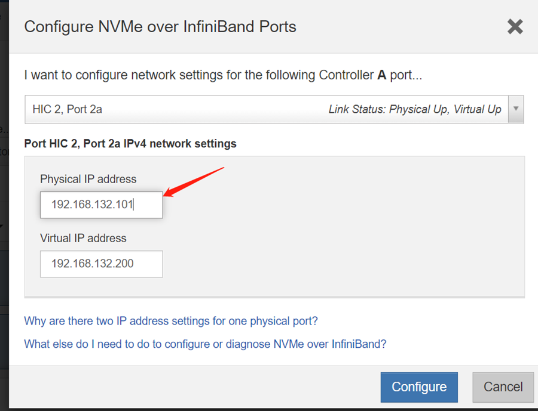Open 'What else do I need to do' help link
538x411 pixels.
click(205, 344)
